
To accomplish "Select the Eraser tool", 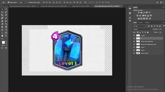I will tap(2, 24).
